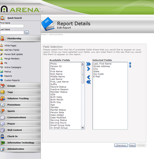Click the Communications envelope icon
Image resolution: width=154 pixels, height=159 pixels.
point(2,117)
